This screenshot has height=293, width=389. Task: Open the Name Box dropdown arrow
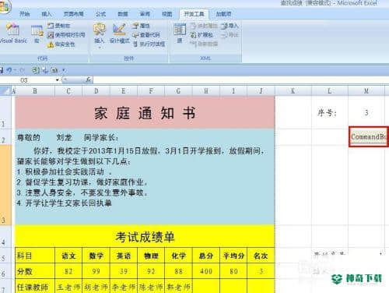point(58,80)
